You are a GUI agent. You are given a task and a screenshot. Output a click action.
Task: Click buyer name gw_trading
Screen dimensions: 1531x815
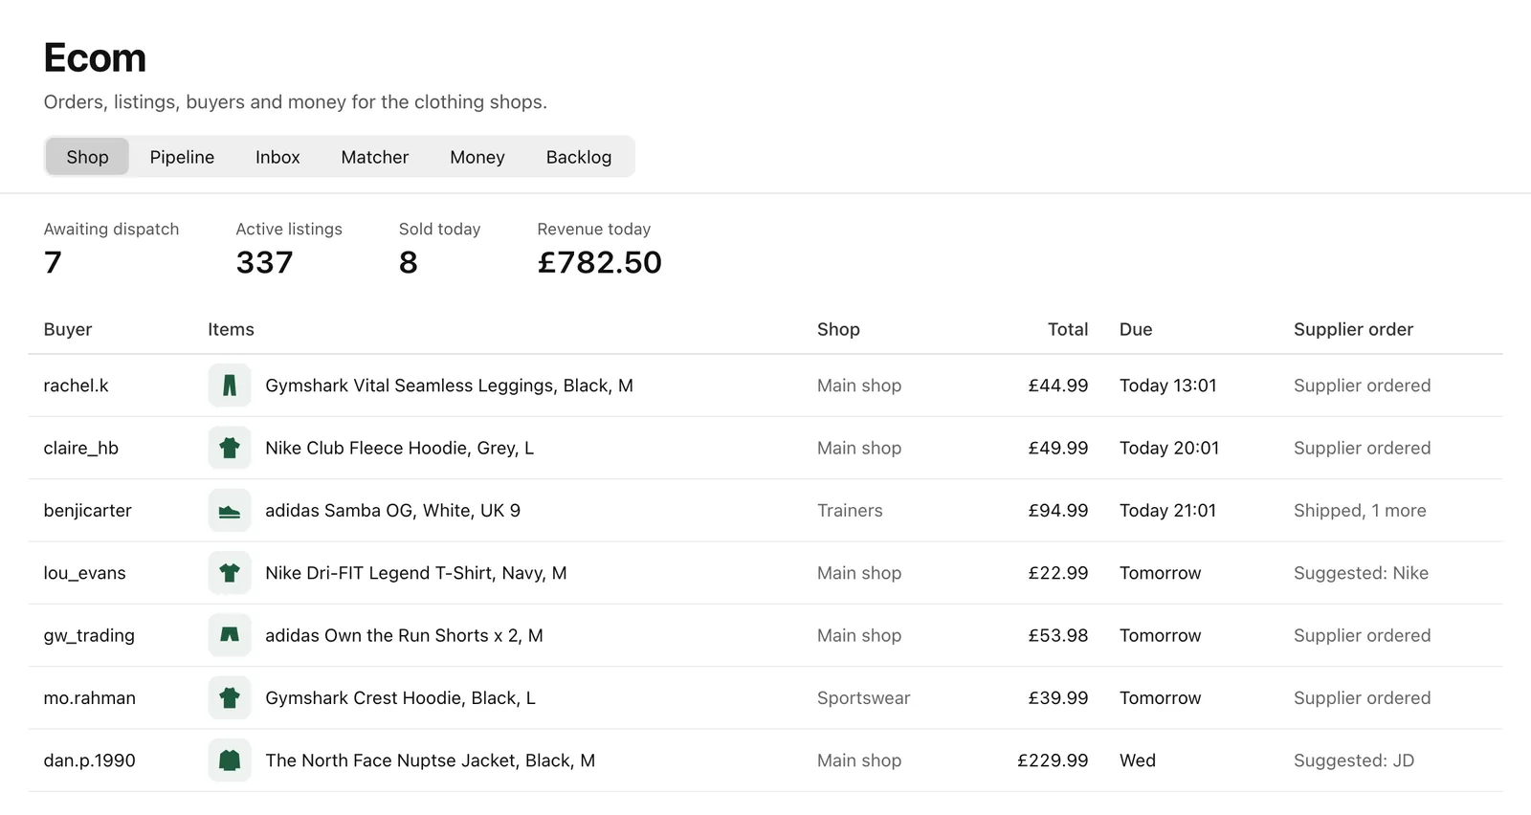pos(89,635)
